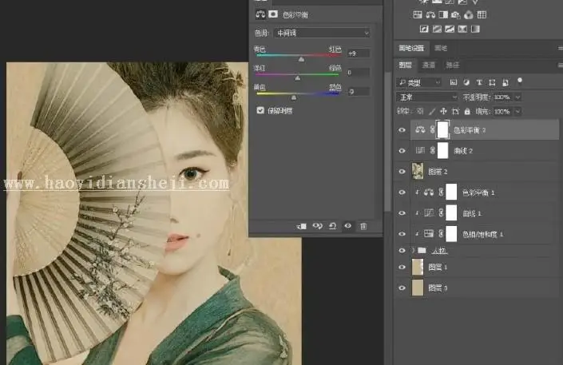Click the 图层 1 layer name
Screen dimensions: 563x365
[x=438, y=267]
